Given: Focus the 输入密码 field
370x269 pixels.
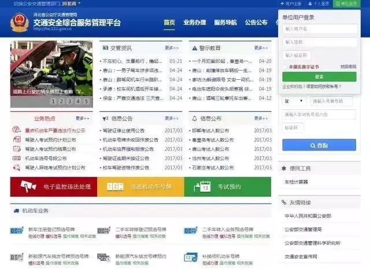Looking at the screenshot, I should 320,42.
